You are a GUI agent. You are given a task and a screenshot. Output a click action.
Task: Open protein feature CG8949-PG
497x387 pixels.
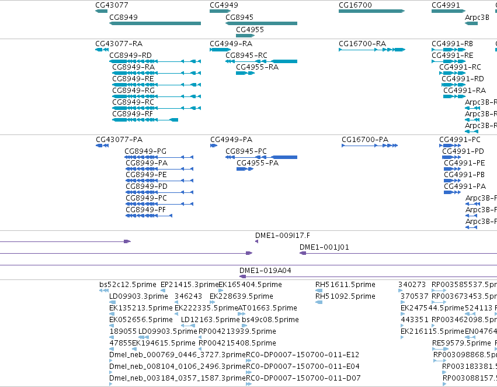coord(145,151)
